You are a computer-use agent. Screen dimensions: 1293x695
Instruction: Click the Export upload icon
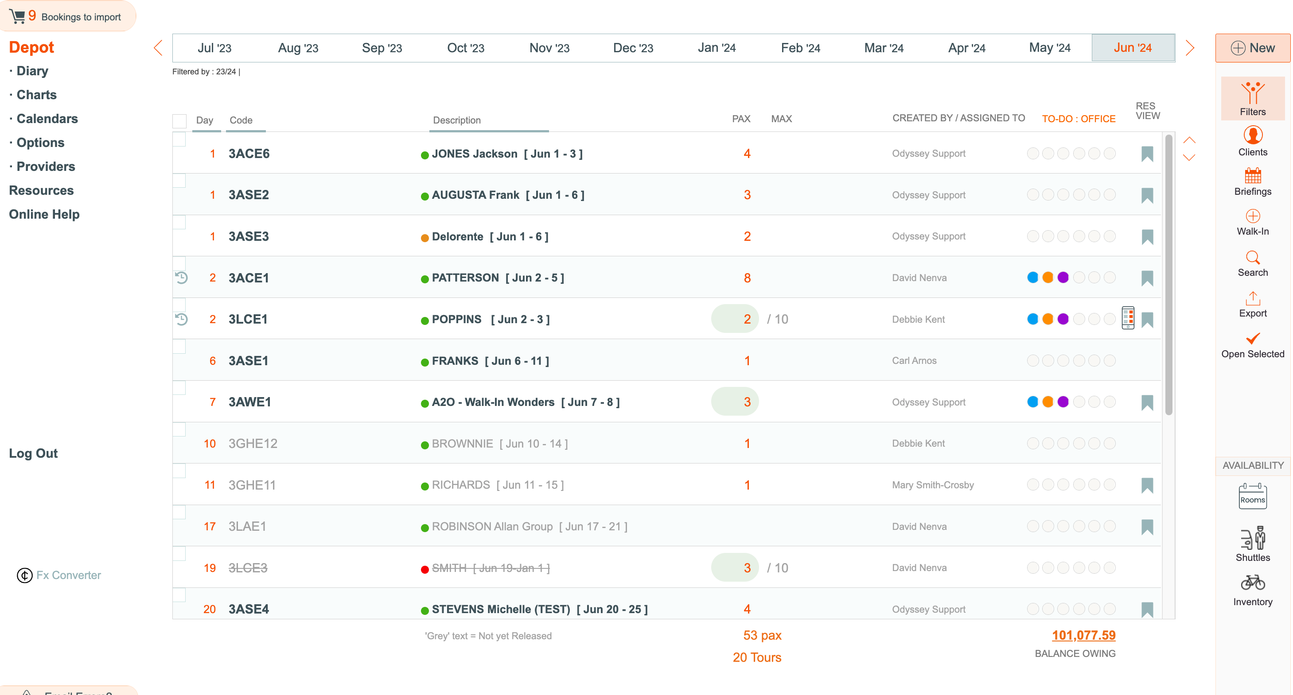(x=1252, y=298)
